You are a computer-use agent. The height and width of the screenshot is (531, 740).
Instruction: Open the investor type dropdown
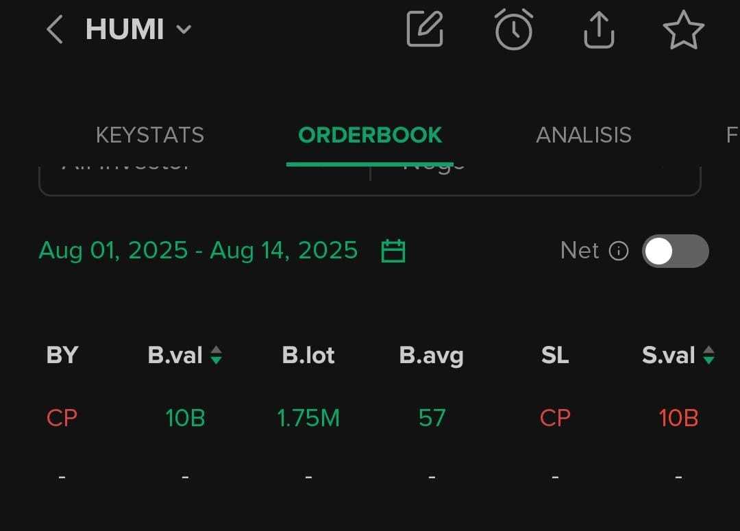204,174
